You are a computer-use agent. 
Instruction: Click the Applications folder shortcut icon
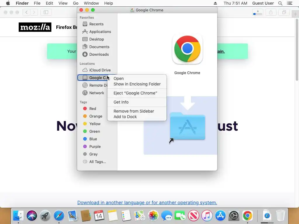(x=187, y=127)
